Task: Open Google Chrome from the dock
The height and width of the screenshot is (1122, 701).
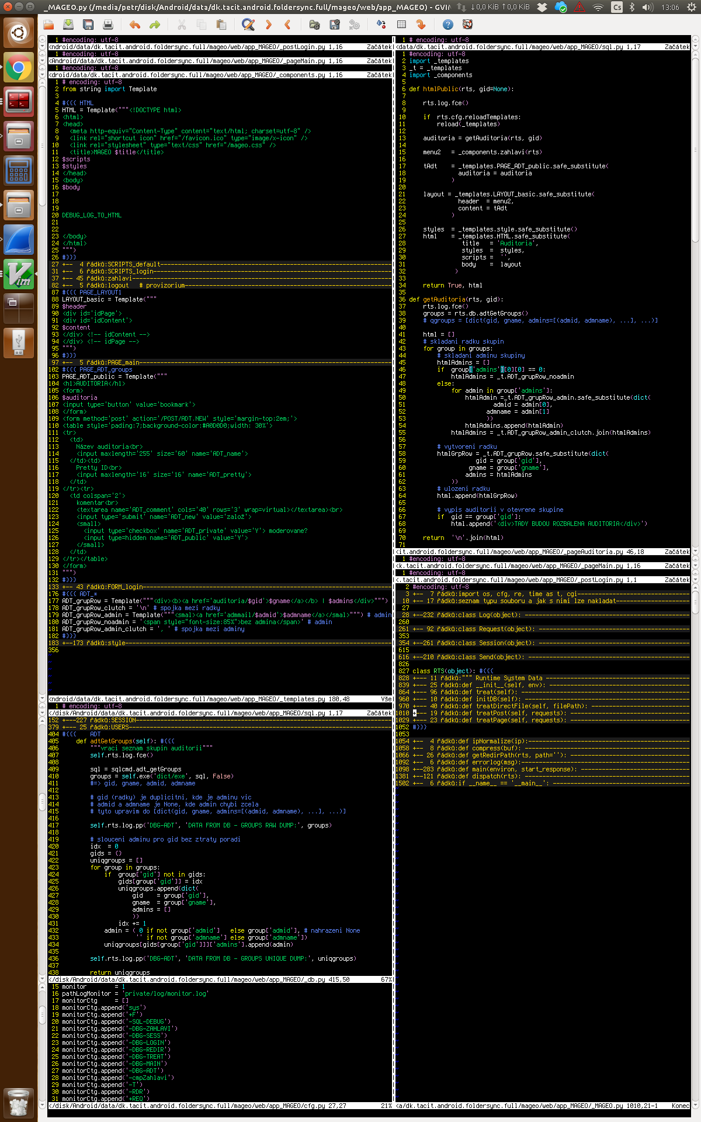Action: pyautogui.click(x=19, y=68)
